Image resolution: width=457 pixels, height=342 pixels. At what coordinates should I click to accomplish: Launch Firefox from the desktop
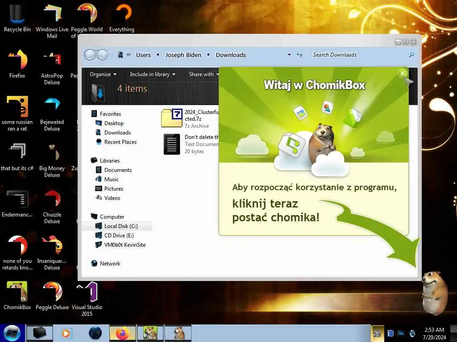17,64
